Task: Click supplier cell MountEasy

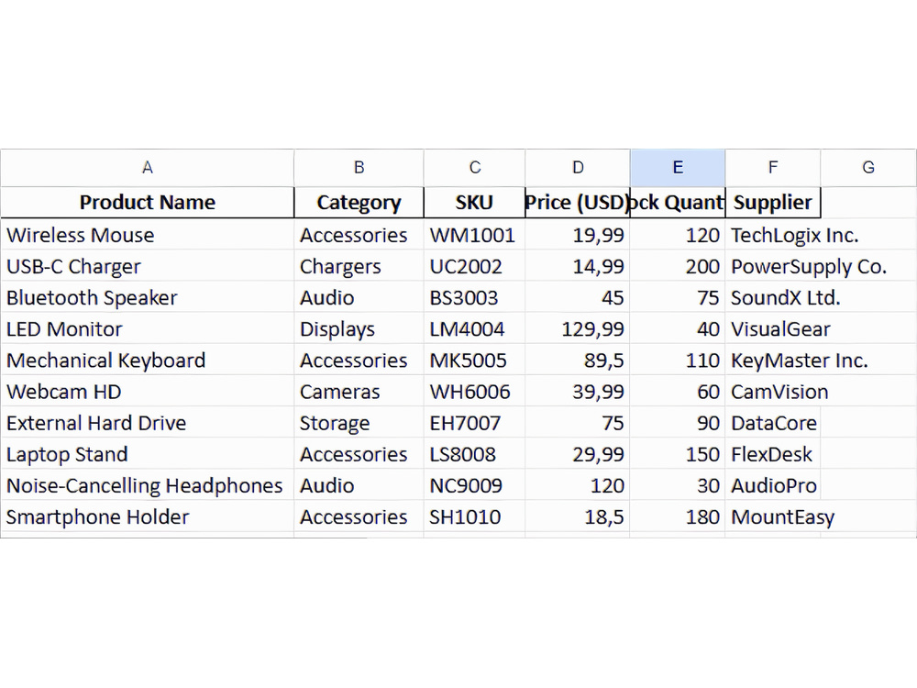Action: pyautogui.click(x=773, y=517)
